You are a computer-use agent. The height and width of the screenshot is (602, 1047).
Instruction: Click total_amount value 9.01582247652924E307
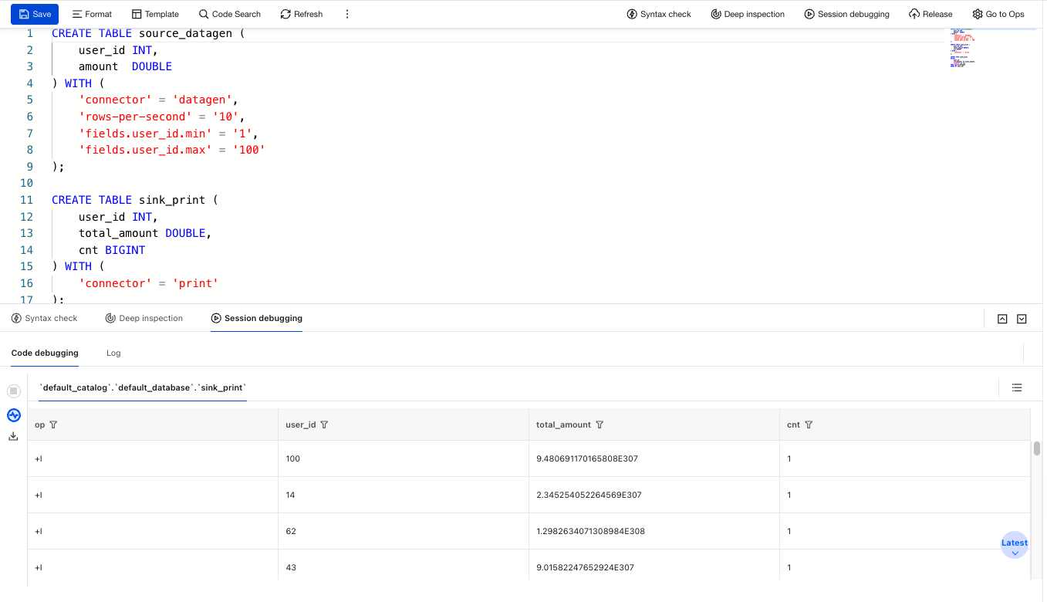585,567
